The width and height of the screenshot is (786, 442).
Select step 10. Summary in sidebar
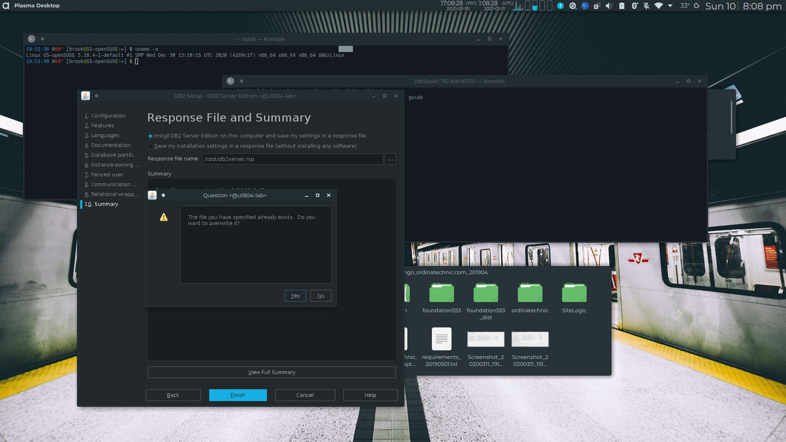point(101,204)
